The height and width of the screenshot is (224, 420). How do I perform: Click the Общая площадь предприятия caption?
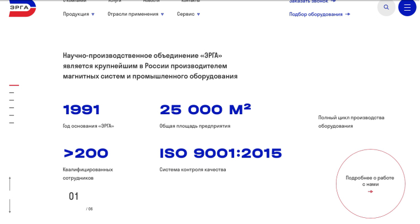pyautogui.click(x=195, y=126)
